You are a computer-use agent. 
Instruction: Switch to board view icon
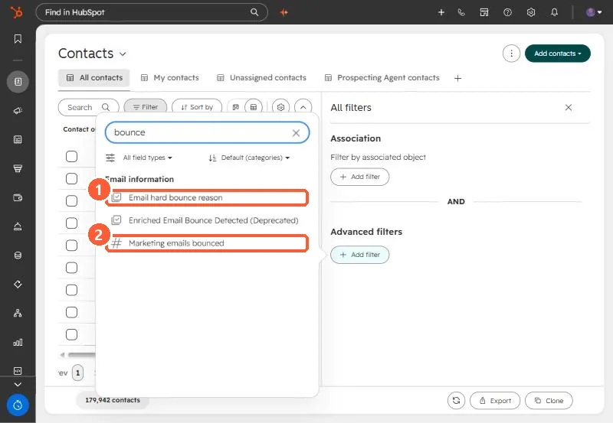click(x=236, y=107)
